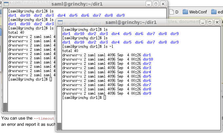The height and width of the screenshot is (133, 223).
Task: Open the ed bookmark folder
Action: tap(217, 12)
